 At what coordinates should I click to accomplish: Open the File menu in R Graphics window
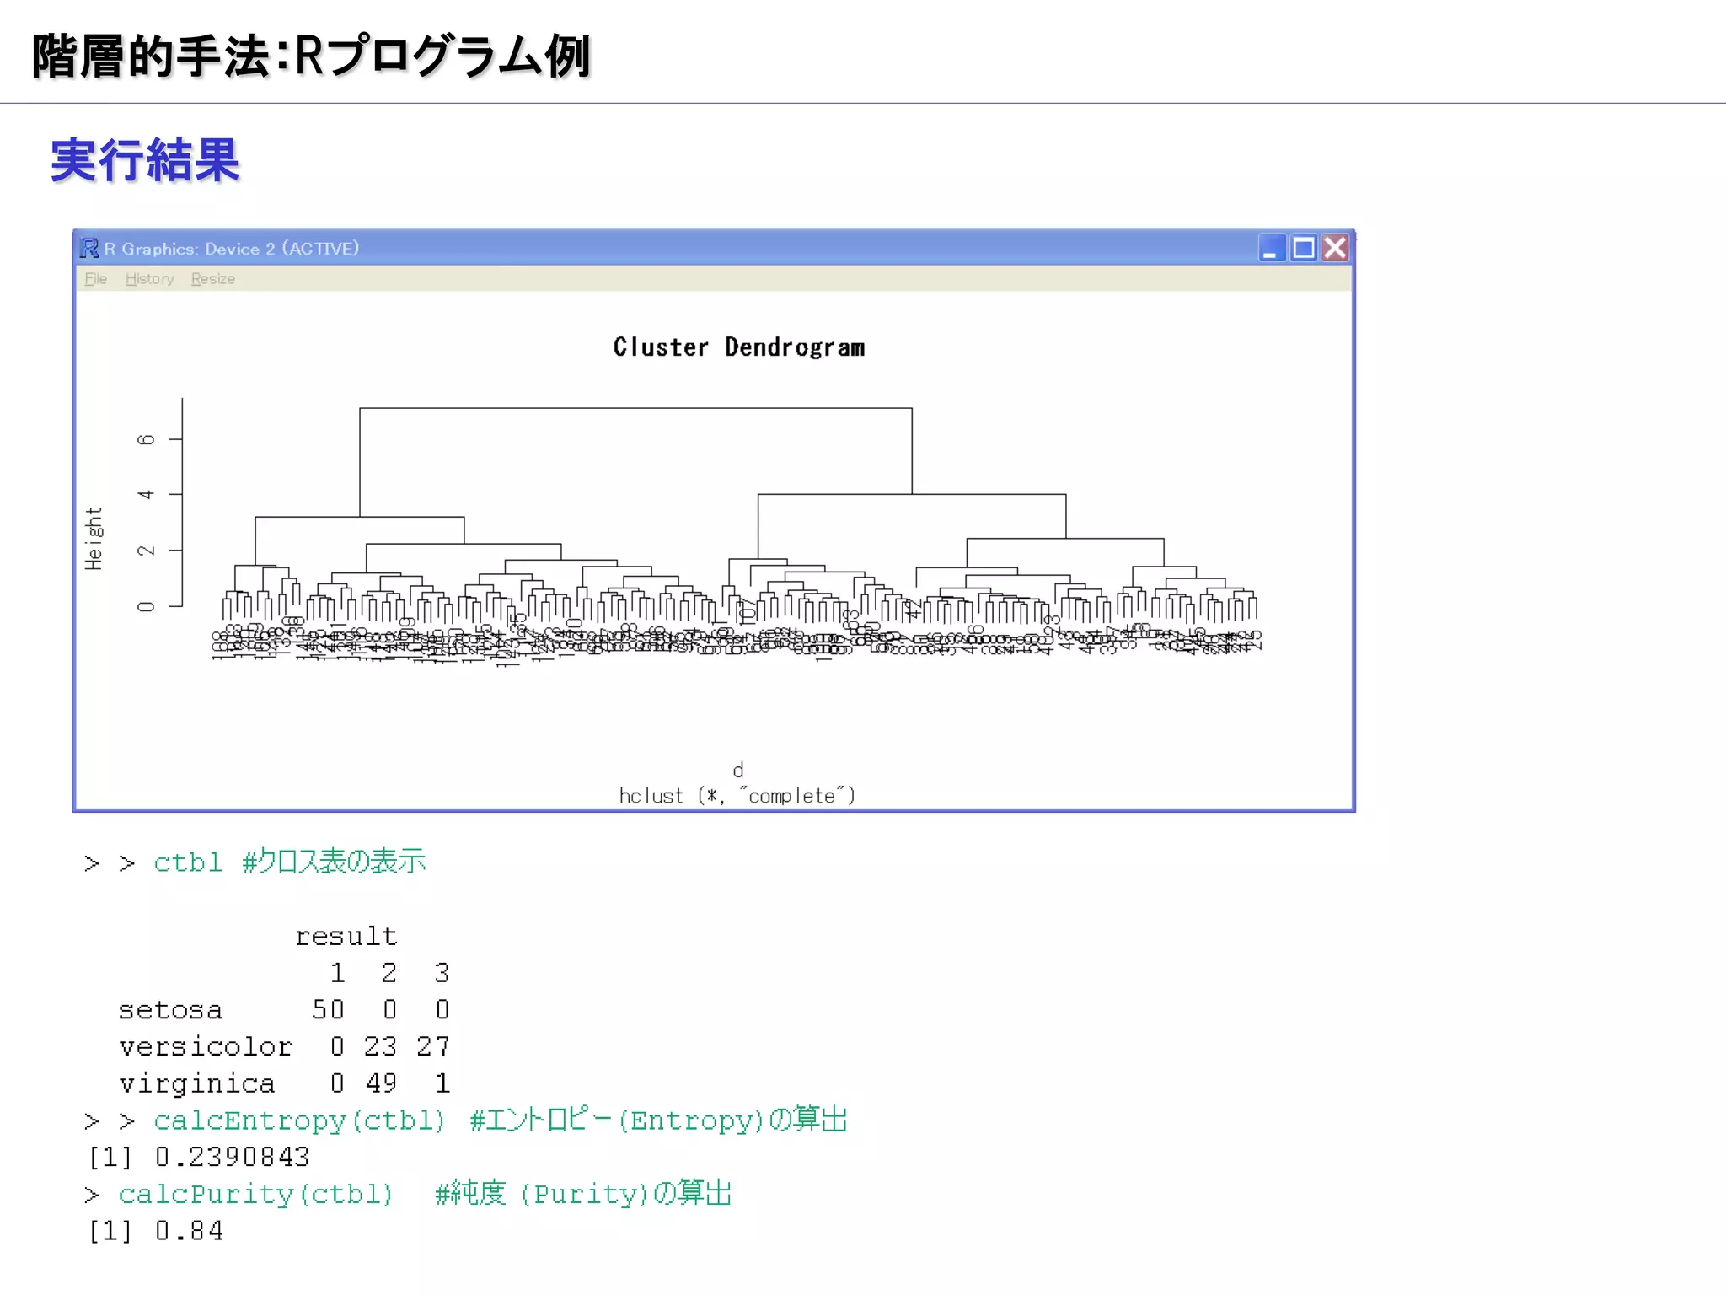pyautogui.click(x=95, y=279)
